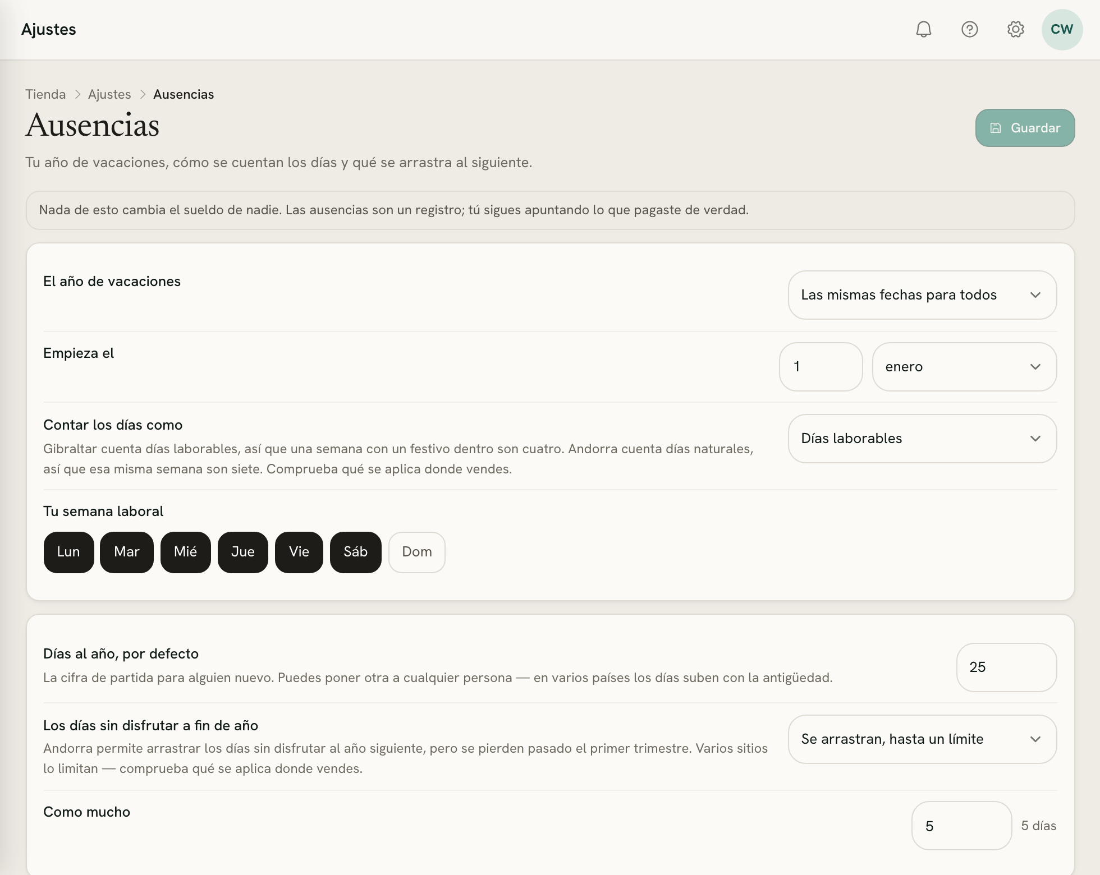Open the enero month dropdown
Viewport: 1100px width, 875px height.
[964, 367]
